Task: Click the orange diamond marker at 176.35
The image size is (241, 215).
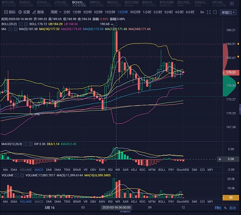Action: 238,83
